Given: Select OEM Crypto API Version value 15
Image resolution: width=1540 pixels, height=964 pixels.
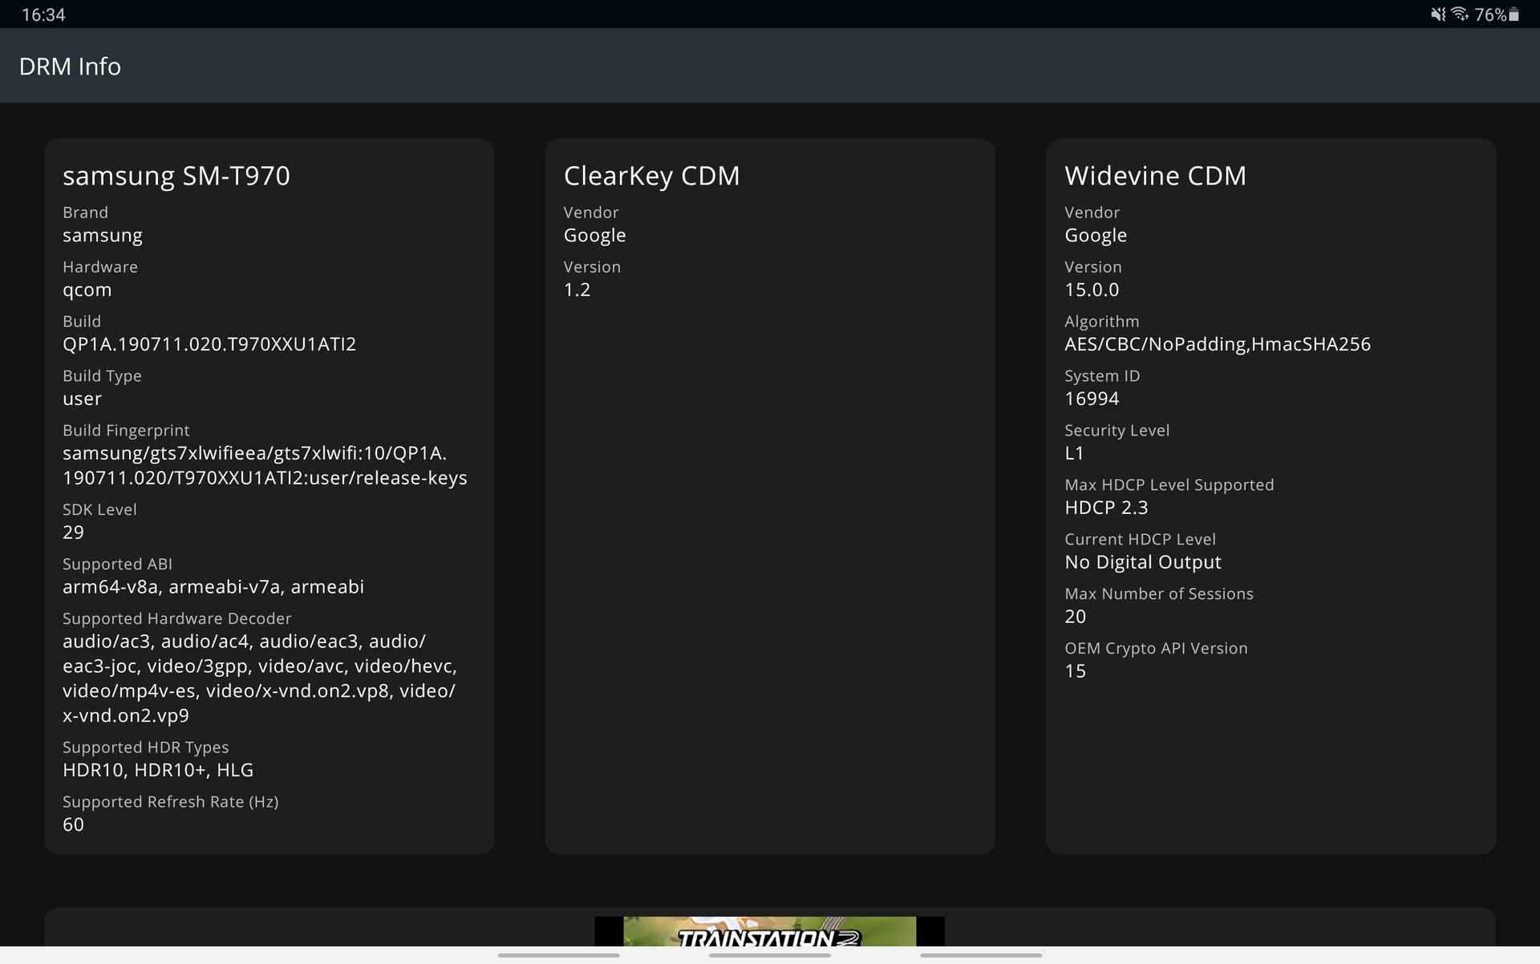Looking at the screenshot, I should click(1075, 671).
